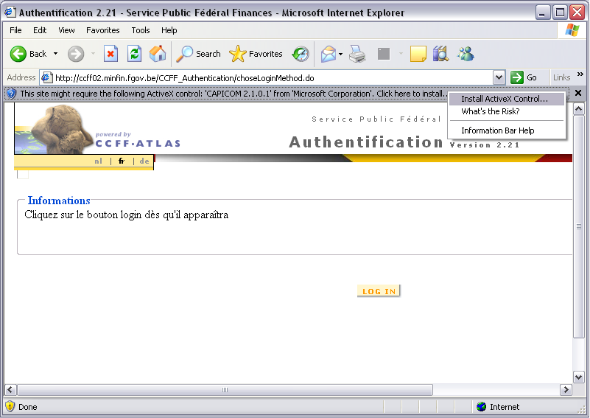Open the Edit menu

point(40,30)
